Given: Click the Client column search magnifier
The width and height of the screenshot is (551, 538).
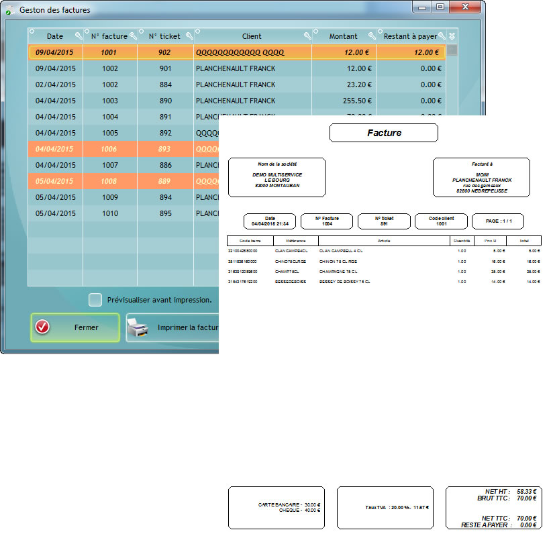Looking at the screenshot, I should (x=307, y=36).
